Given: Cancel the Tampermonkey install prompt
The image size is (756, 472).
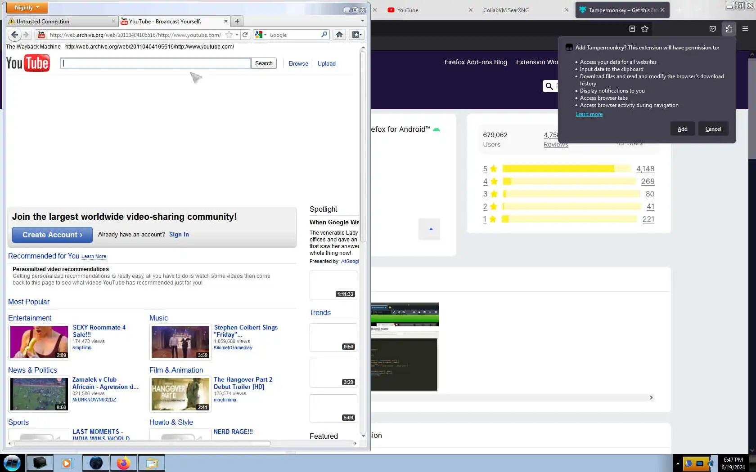Looking at the screenshot, I should (713, 129).
